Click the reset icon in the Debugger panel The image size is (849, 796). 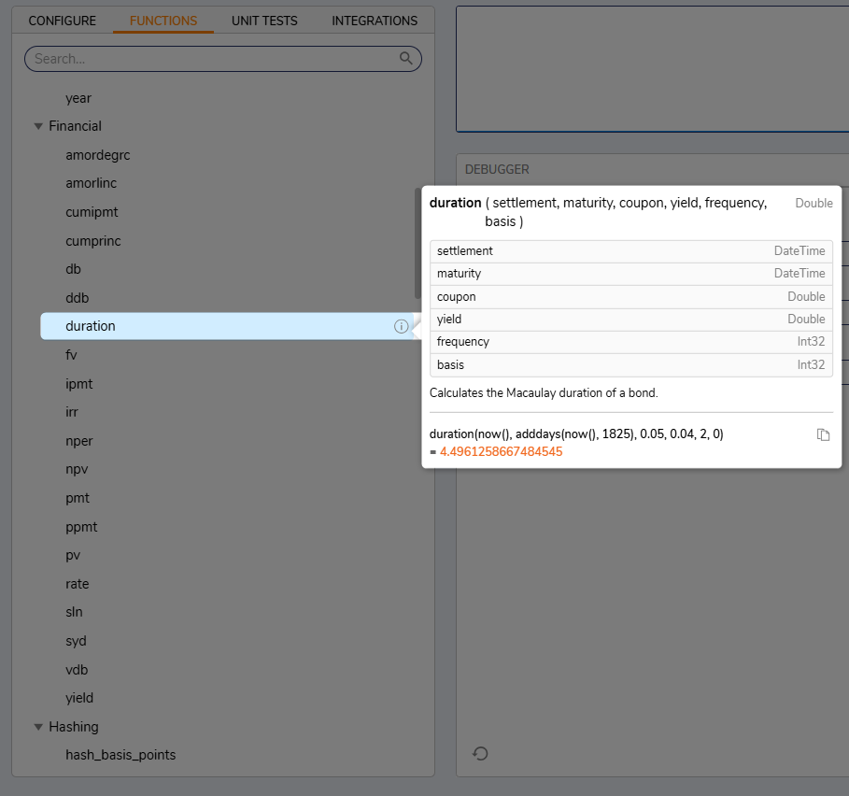pos(479,753)
